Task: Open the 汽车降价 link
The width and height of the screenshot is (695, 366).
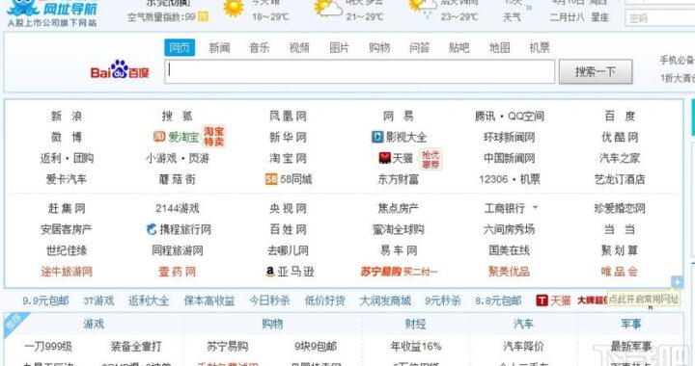Action: coord(523,346)
